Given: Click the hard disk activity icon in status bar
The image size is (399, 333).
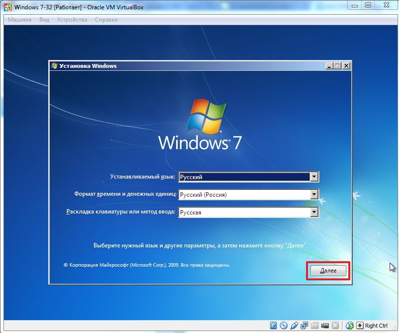Looking at the screenshot, I should (x=274, y=326).
